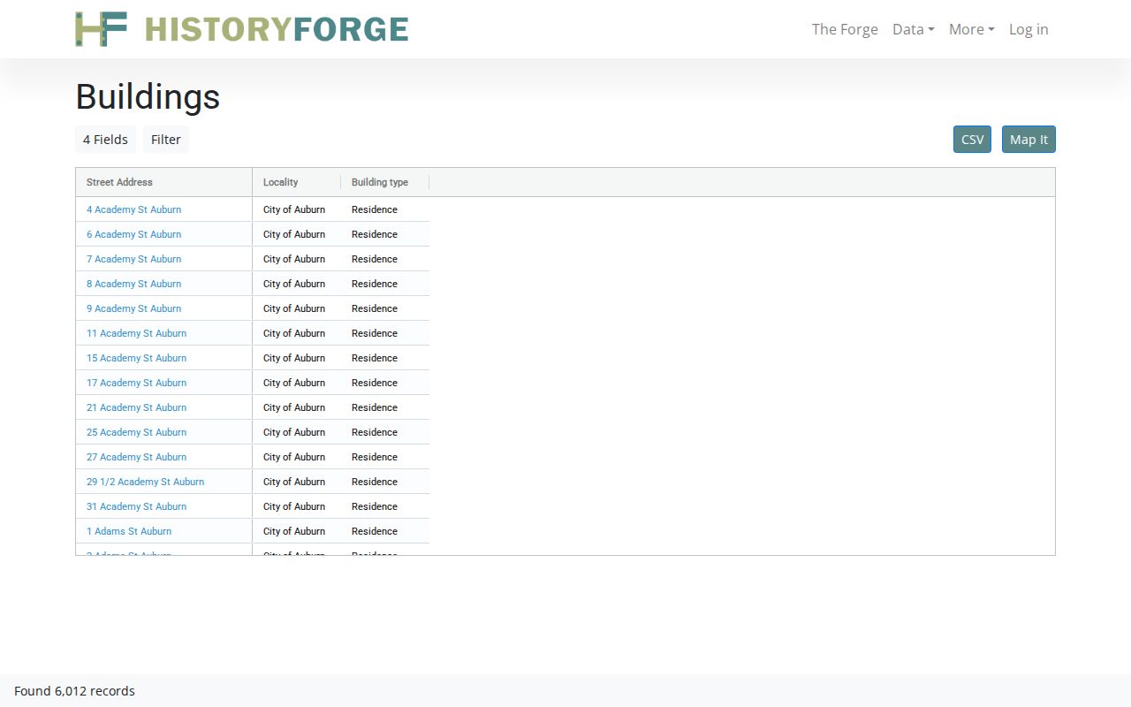This screenshot has width=1131, height=707.
Task: Click the Log in link
Action: coord(1029,29)
